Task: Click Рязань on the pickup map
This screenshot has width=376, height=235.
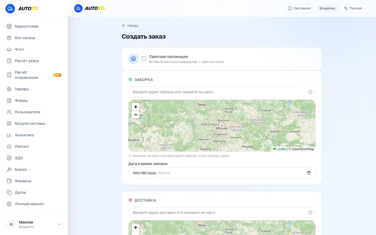Action: [247, 147]
